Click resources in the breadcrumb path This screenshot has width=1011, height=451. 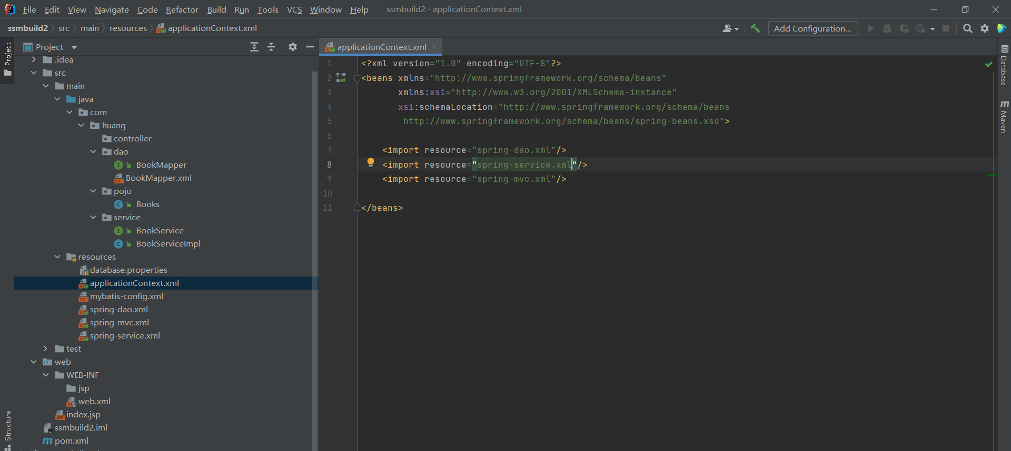click(x=128, y=28)
